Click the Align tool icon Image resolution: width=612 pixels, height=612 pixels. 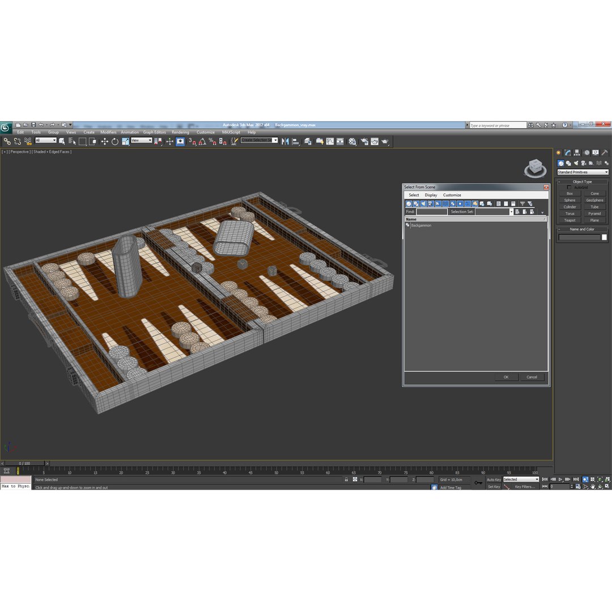click(296, 142)
